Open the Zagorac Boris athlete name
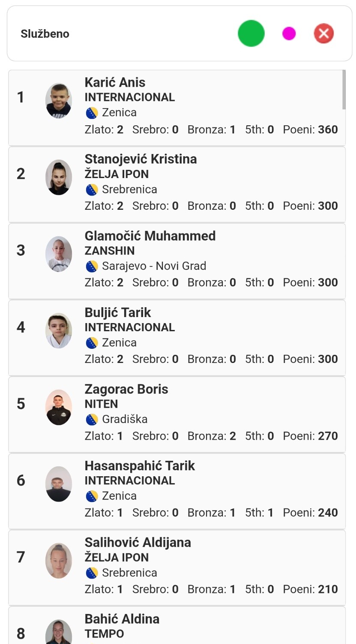The height and width of the screenshot is (644, 356). [126, 389]
